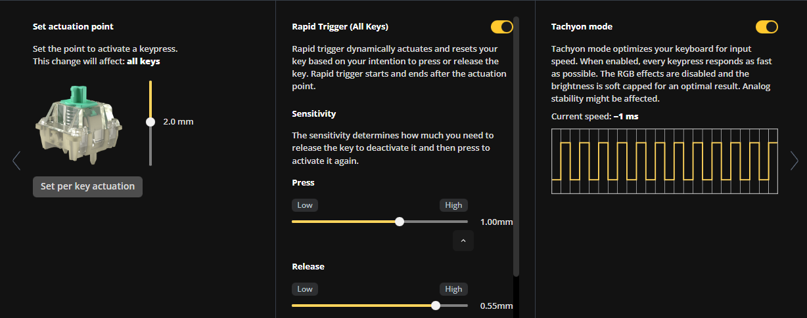Click the right carousel arrow

(794, 161)
